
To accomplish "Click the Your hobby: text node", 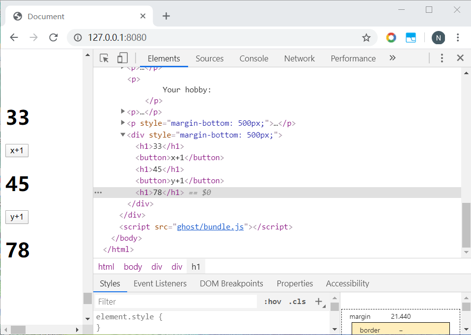I will [187, 90].
